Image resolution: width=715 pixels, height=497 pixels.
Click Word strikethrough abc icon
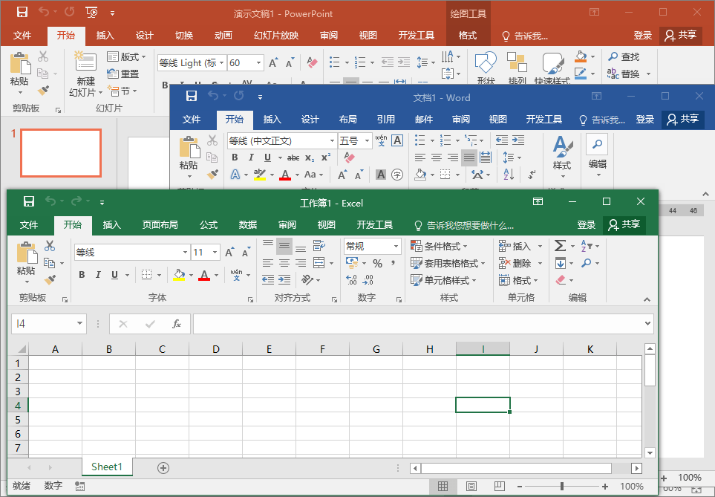(293, 157)
